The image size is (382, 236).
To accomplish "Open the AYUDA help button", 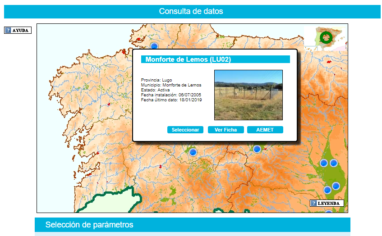I will coord(18,30).
